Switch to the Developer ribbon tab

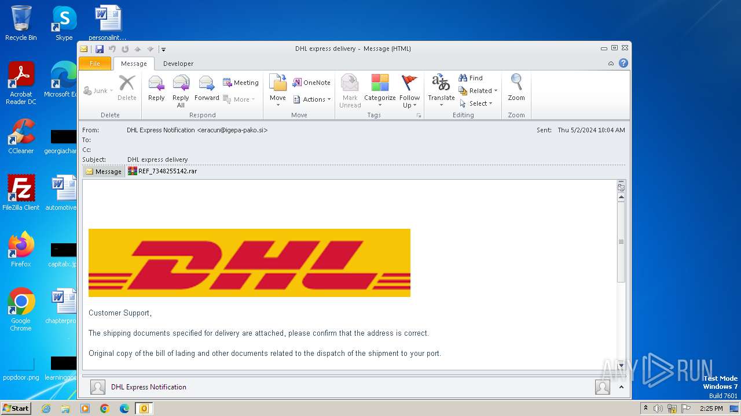pyautogui.click(x=178, y=64)
